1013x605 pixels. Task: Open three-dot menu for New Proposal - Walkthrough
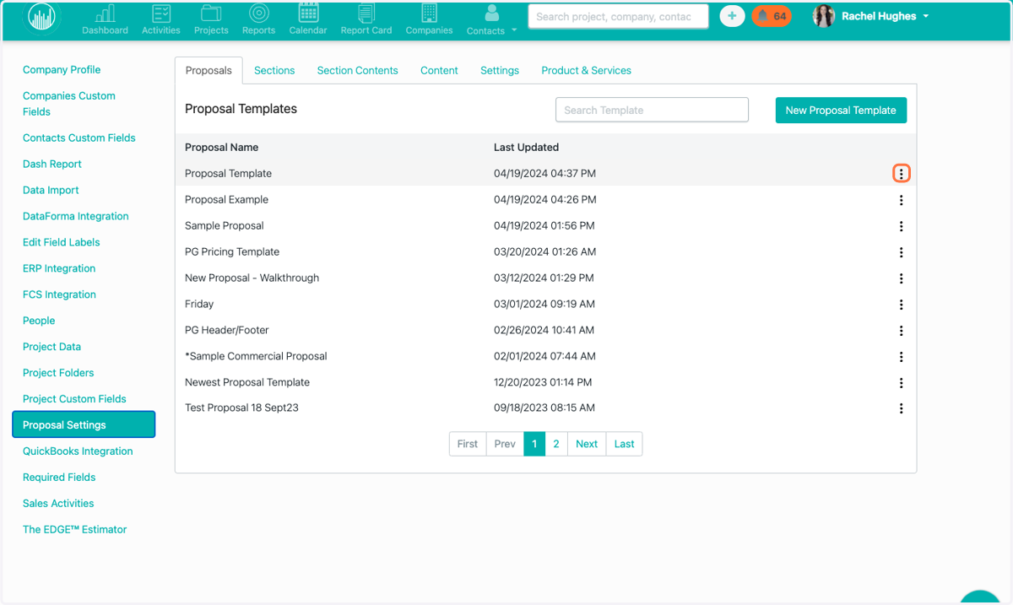(x=902, y=278)
